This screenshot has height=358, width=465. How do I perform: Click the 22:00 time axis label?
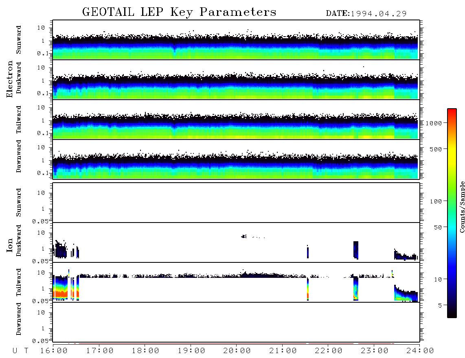(x=329, y=351)
